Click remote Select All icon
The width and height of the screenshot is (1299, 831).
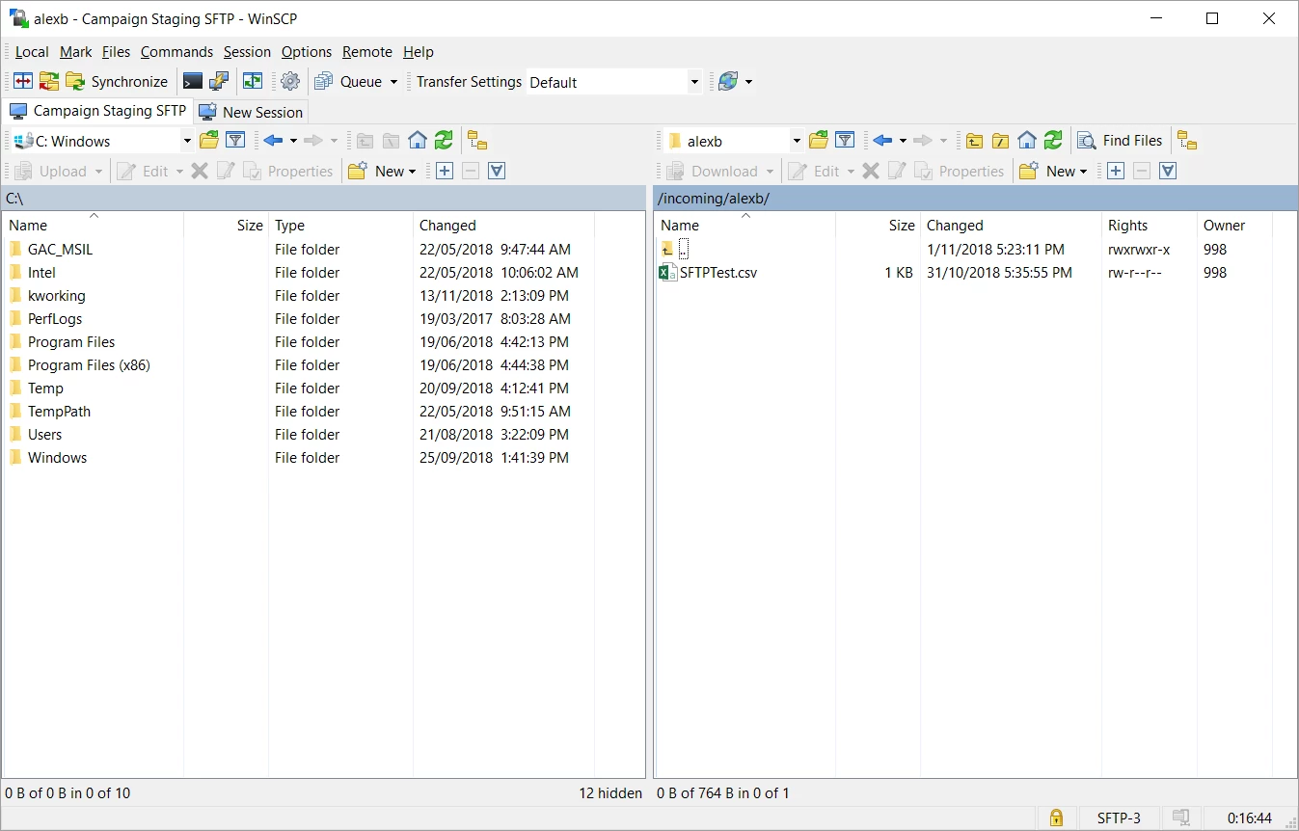point(1168,172)
